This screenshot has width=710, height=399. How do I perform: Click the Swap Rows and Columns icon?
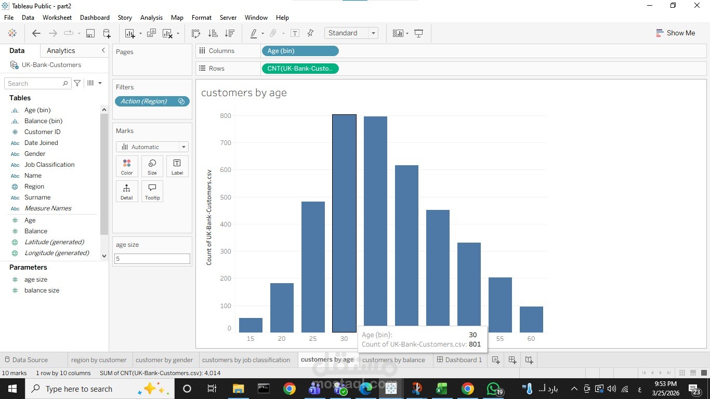[x=196, y=33]
